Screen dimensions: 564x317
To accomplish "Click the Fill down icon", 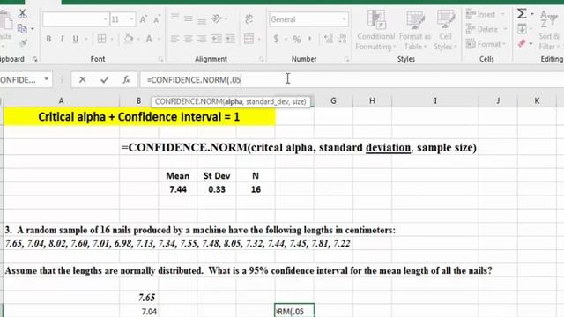I will pyautogui.click(x=522, y=28).
